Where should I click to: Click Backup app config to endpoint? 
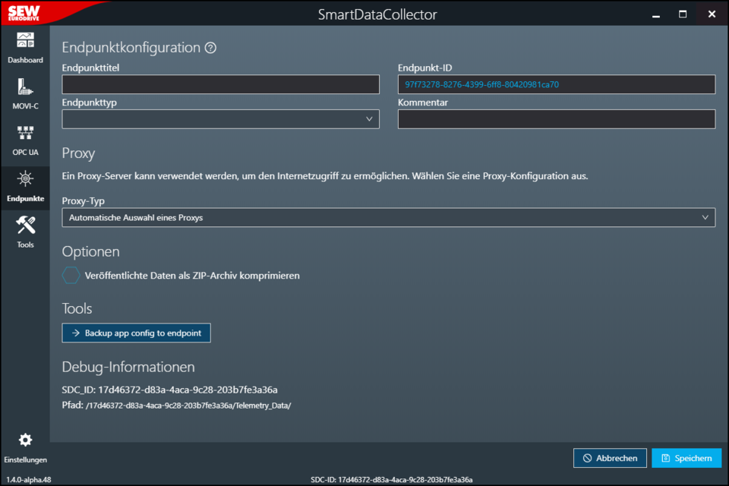(x=136, y=333)
